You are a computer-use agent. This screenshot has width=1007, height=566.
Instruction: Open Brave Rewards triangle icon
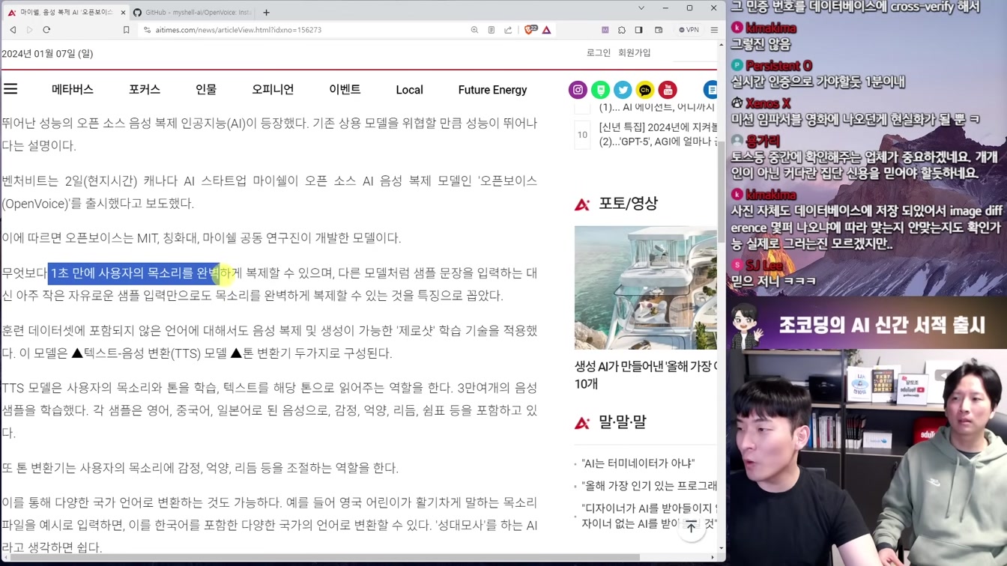coord(547,30)
